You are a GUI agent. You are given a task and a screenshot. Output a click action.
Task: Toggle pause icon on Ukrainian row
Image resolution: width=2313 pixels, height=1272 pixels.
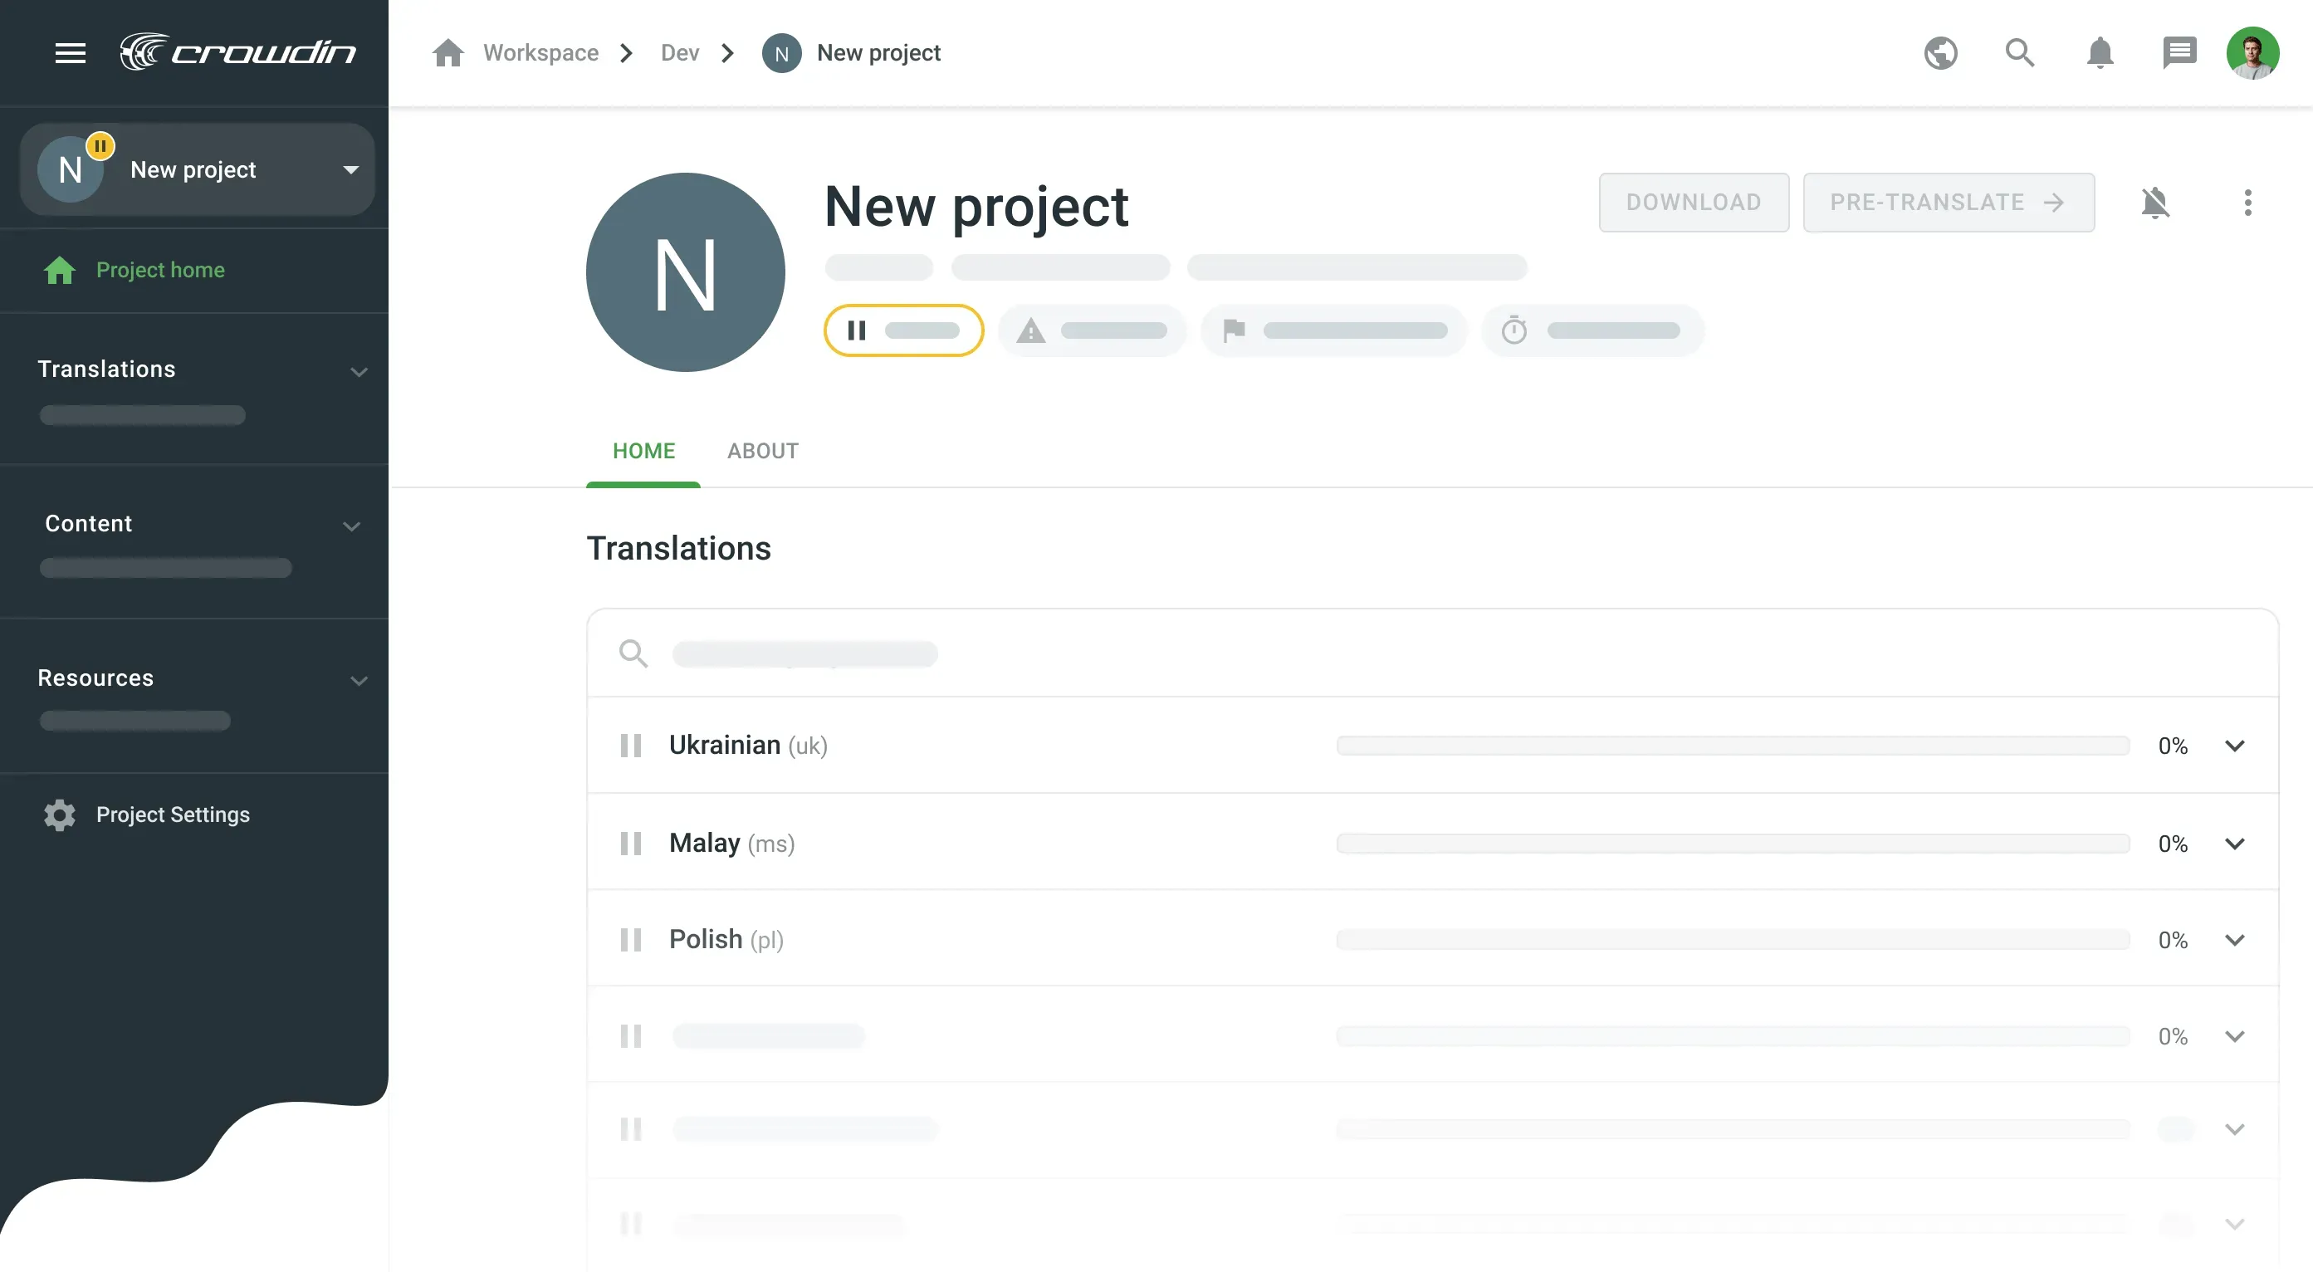point(631,746)
